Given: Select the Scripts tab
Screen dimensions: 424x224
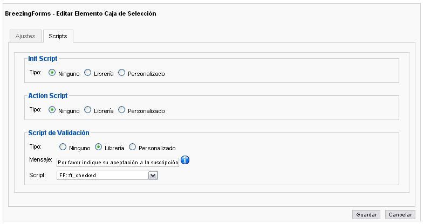Looking at the screenshot, I should pos(58,36).
